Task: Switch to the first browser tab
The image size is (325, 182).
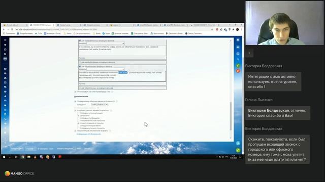Action: pyautogui.click(x=15, y=25)
